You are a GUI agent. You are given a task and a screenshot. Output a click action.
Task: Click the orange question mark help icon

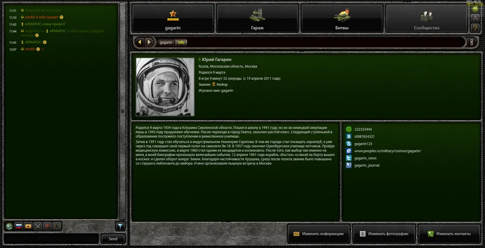click(475, 28)
